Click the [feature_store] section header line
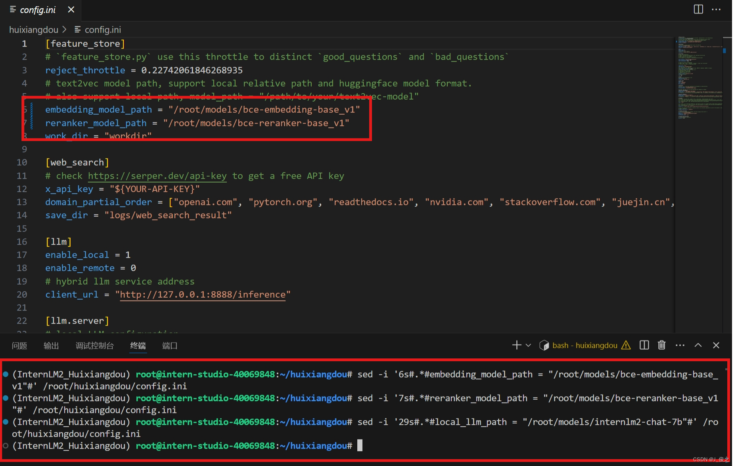 [85, 44]
